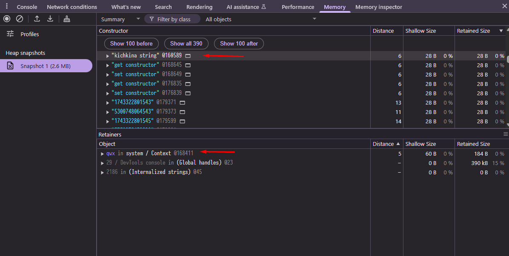This screenshot has height=256, width=509.
Task: Click window icon beside get constructor @168645
Action: [x=188, y=65]
